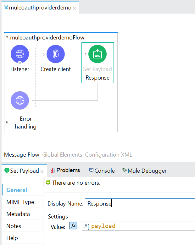Image resolution: width=195 pixels, height=245 pixels.
Task: Close the muleoauthproviderdemo editor tab
Action: click(x=75, y=9)
